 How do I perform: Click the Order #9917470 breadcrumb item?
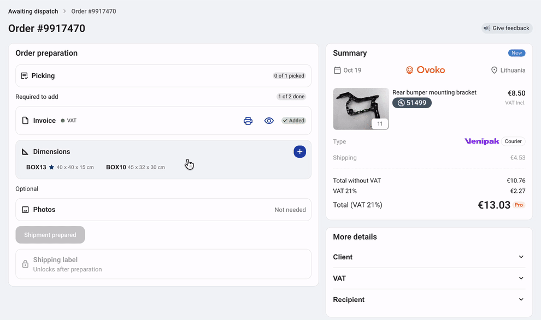point(93,11)
